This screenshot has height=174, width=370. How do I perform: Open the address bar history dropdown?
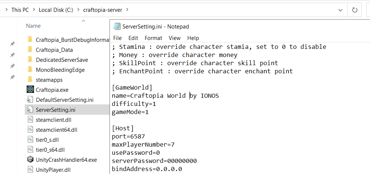(x=340, y=10)
